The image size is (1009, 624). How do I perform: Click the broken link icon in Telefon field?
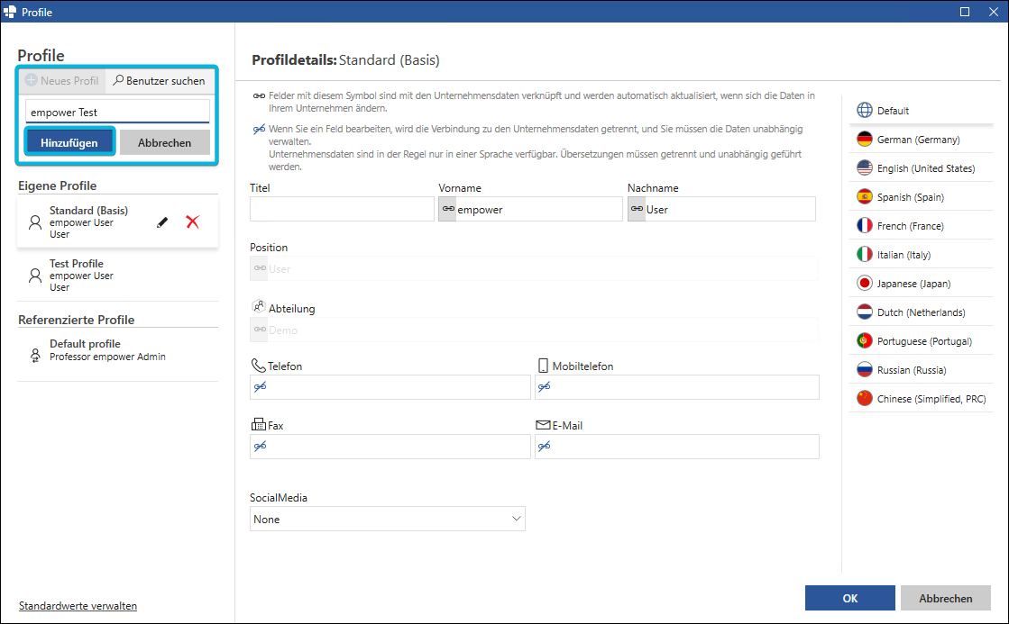pyautogui.click(x=260, y=387)
